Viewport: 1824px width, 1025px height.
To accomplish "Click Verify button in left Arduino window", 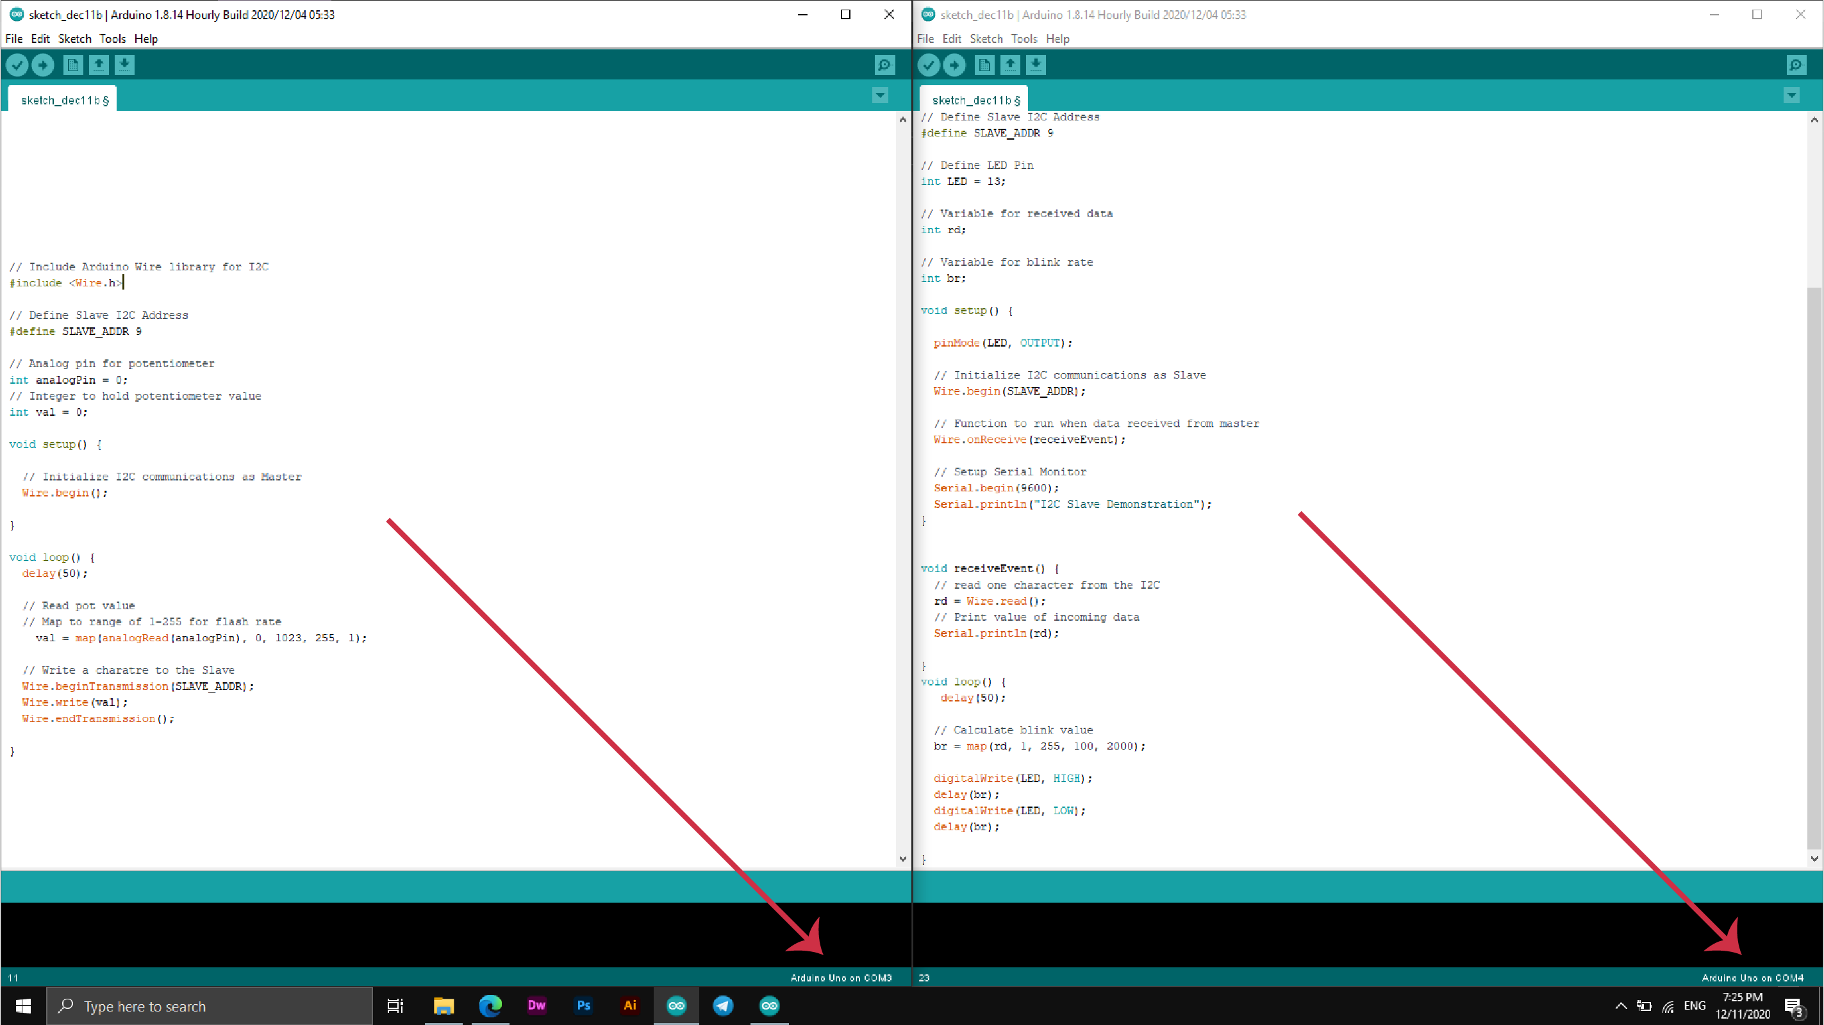I will pyautogui.click(x=17, y=65).
